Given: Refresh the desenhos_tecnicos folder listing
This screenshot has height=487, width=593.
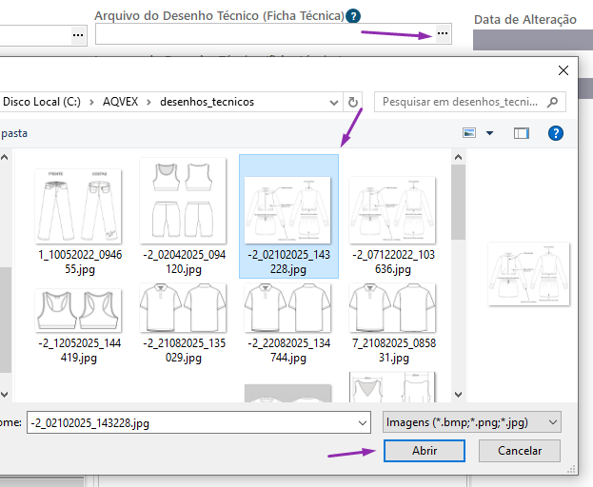Looking at the screenshot, I should click(354, 102).
